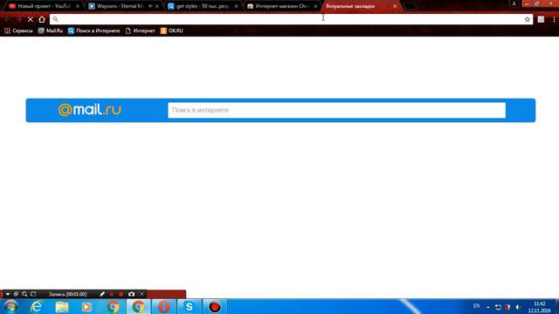Open the Поиск в Интернете bookmark
This screenshot has width=559, height=314.
tap(94, 31)
